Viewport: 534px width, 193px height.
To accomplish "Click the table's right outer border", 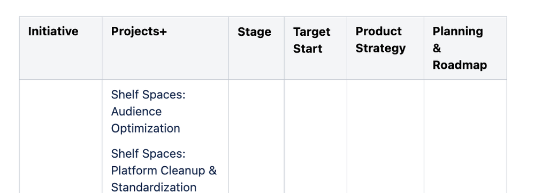I will pos(507,104).
